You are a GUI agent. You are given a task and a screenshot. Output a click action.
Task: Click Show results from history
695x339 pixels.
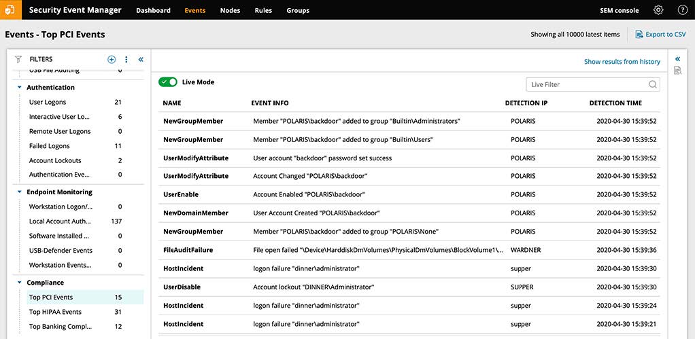coord(622,62)
